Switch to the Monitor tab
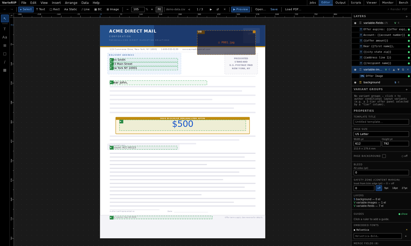Image resolution: width=411 pixels, height=246 pixels. click(x=388, y=3)
